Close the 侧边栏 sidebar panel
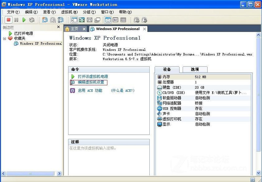Screen dimensions: 262x182 pos(59,27)
